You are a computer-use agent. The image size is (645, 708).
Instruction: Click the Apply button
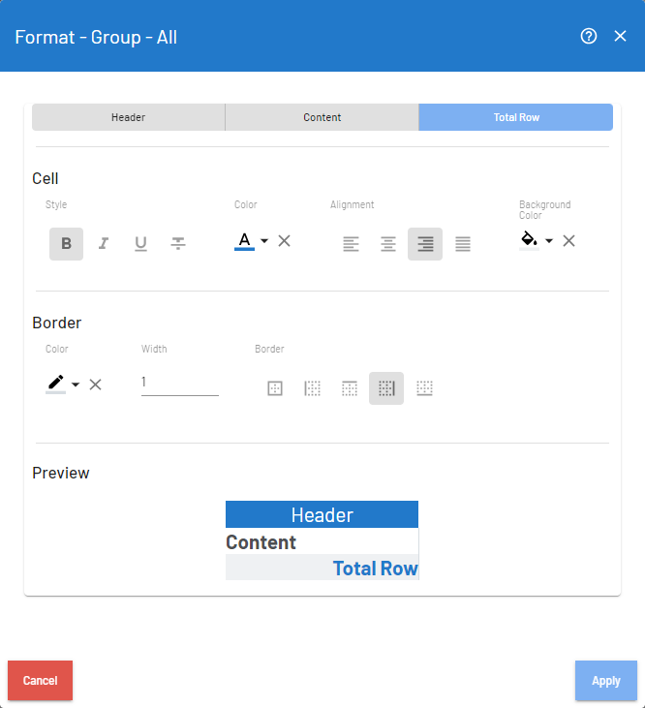click(605, 680)
